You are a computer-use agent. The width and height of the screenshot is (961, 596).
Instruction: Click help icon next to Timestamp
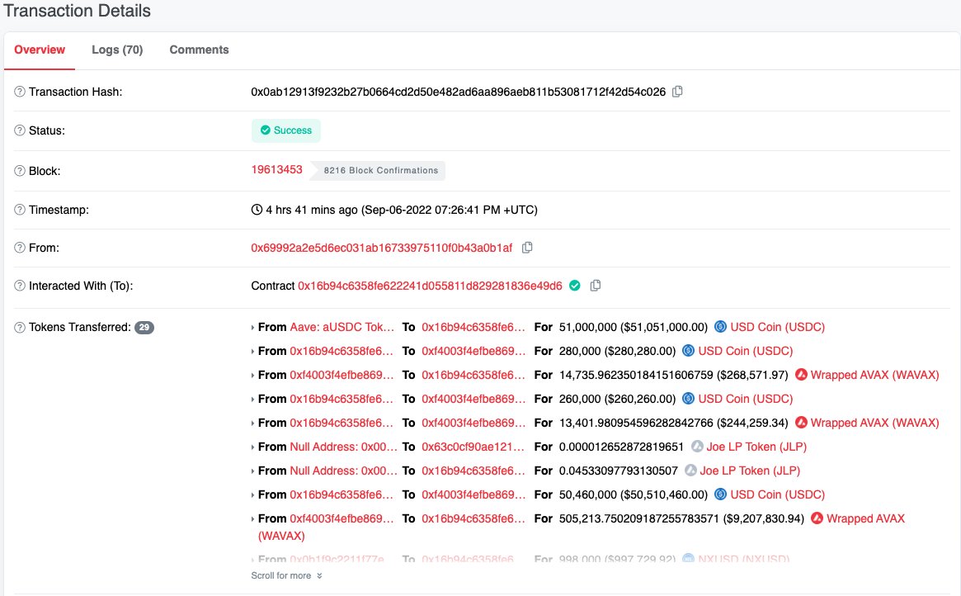[20, 210]
